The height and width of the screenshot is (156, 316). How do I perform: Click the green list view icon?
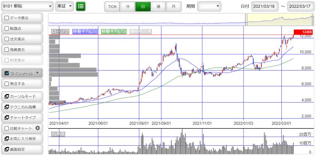(81, 6)
